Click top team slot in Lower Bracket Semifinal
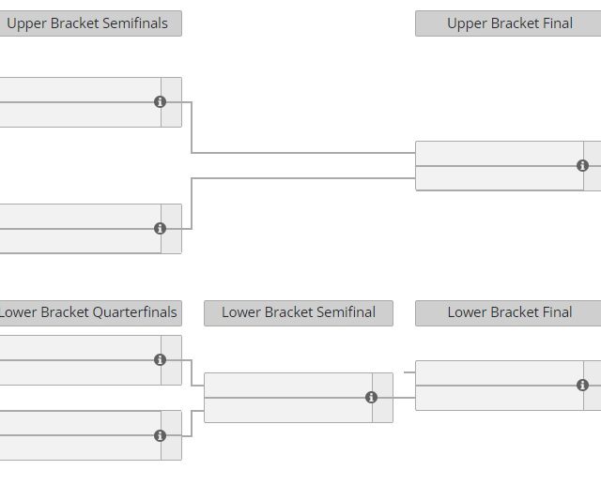This screenshot has width=601, height=485. pyautogui.click(x=287, y=386)
